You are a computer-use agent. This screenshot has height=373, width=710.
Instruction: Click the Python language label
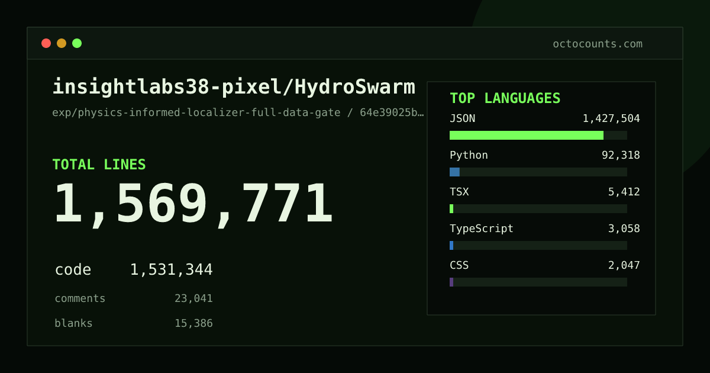point(469,155)
